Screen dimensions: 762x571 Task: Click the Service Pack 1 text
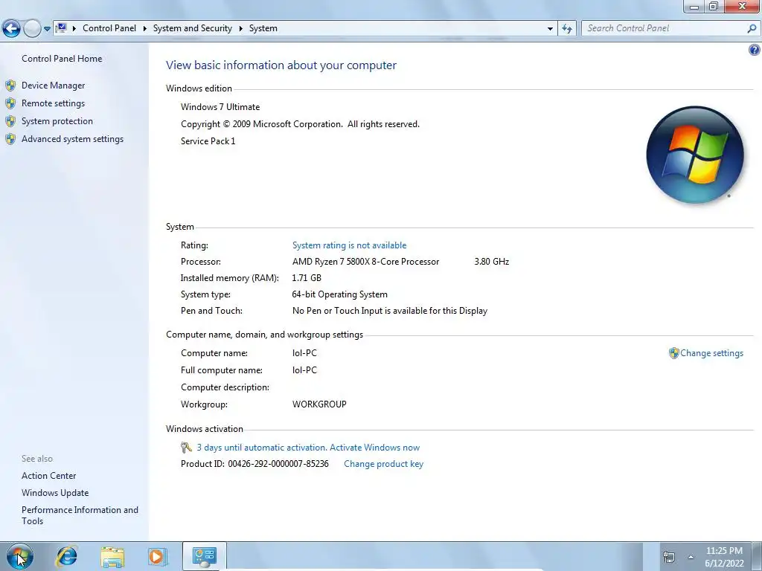tap(208, 141)
